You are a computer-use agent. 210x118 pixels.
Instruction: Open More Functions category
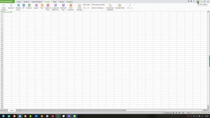point(71,7)
